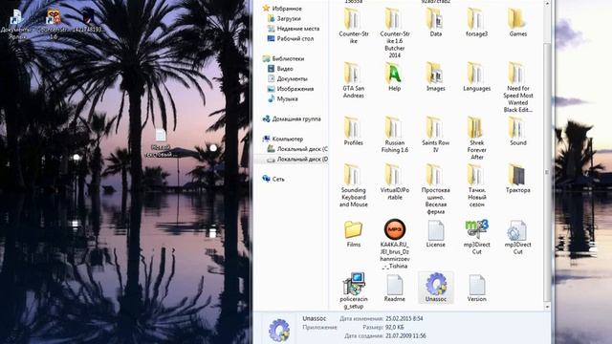Click the Размер value 92,0 КБ
Image resolution: width=612 pixels, height=344 pixels.
(395, 327)
